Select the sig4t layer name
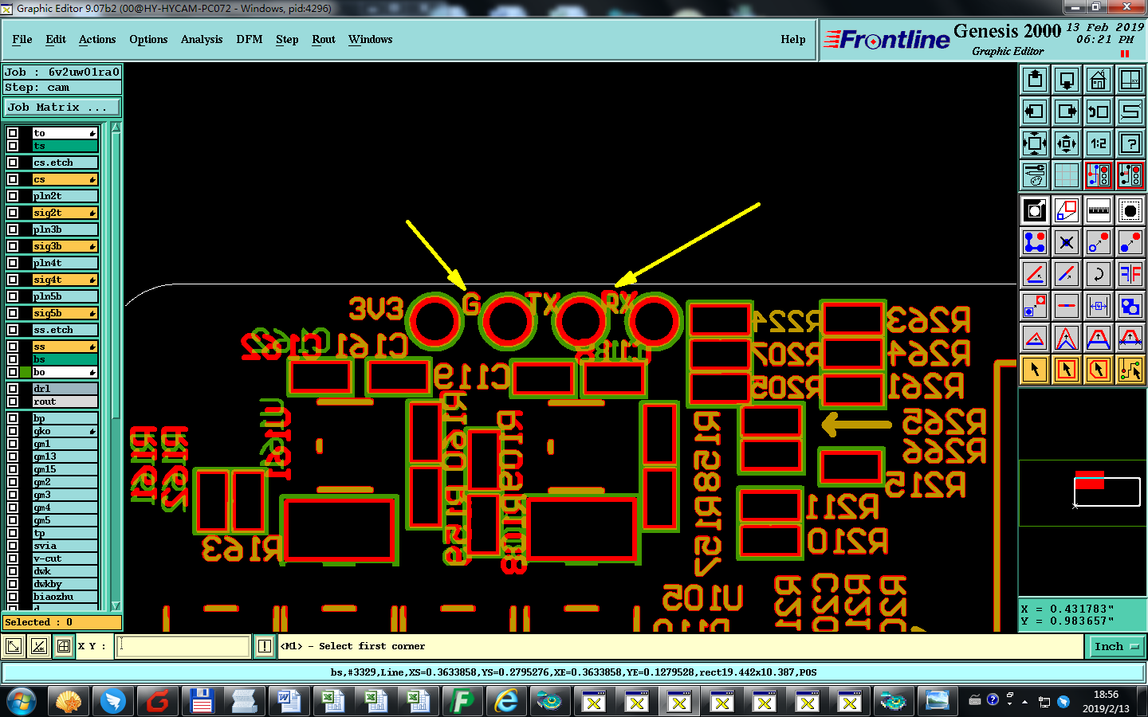The width and height of the screenshot is (1148, 717). (65, 280)
